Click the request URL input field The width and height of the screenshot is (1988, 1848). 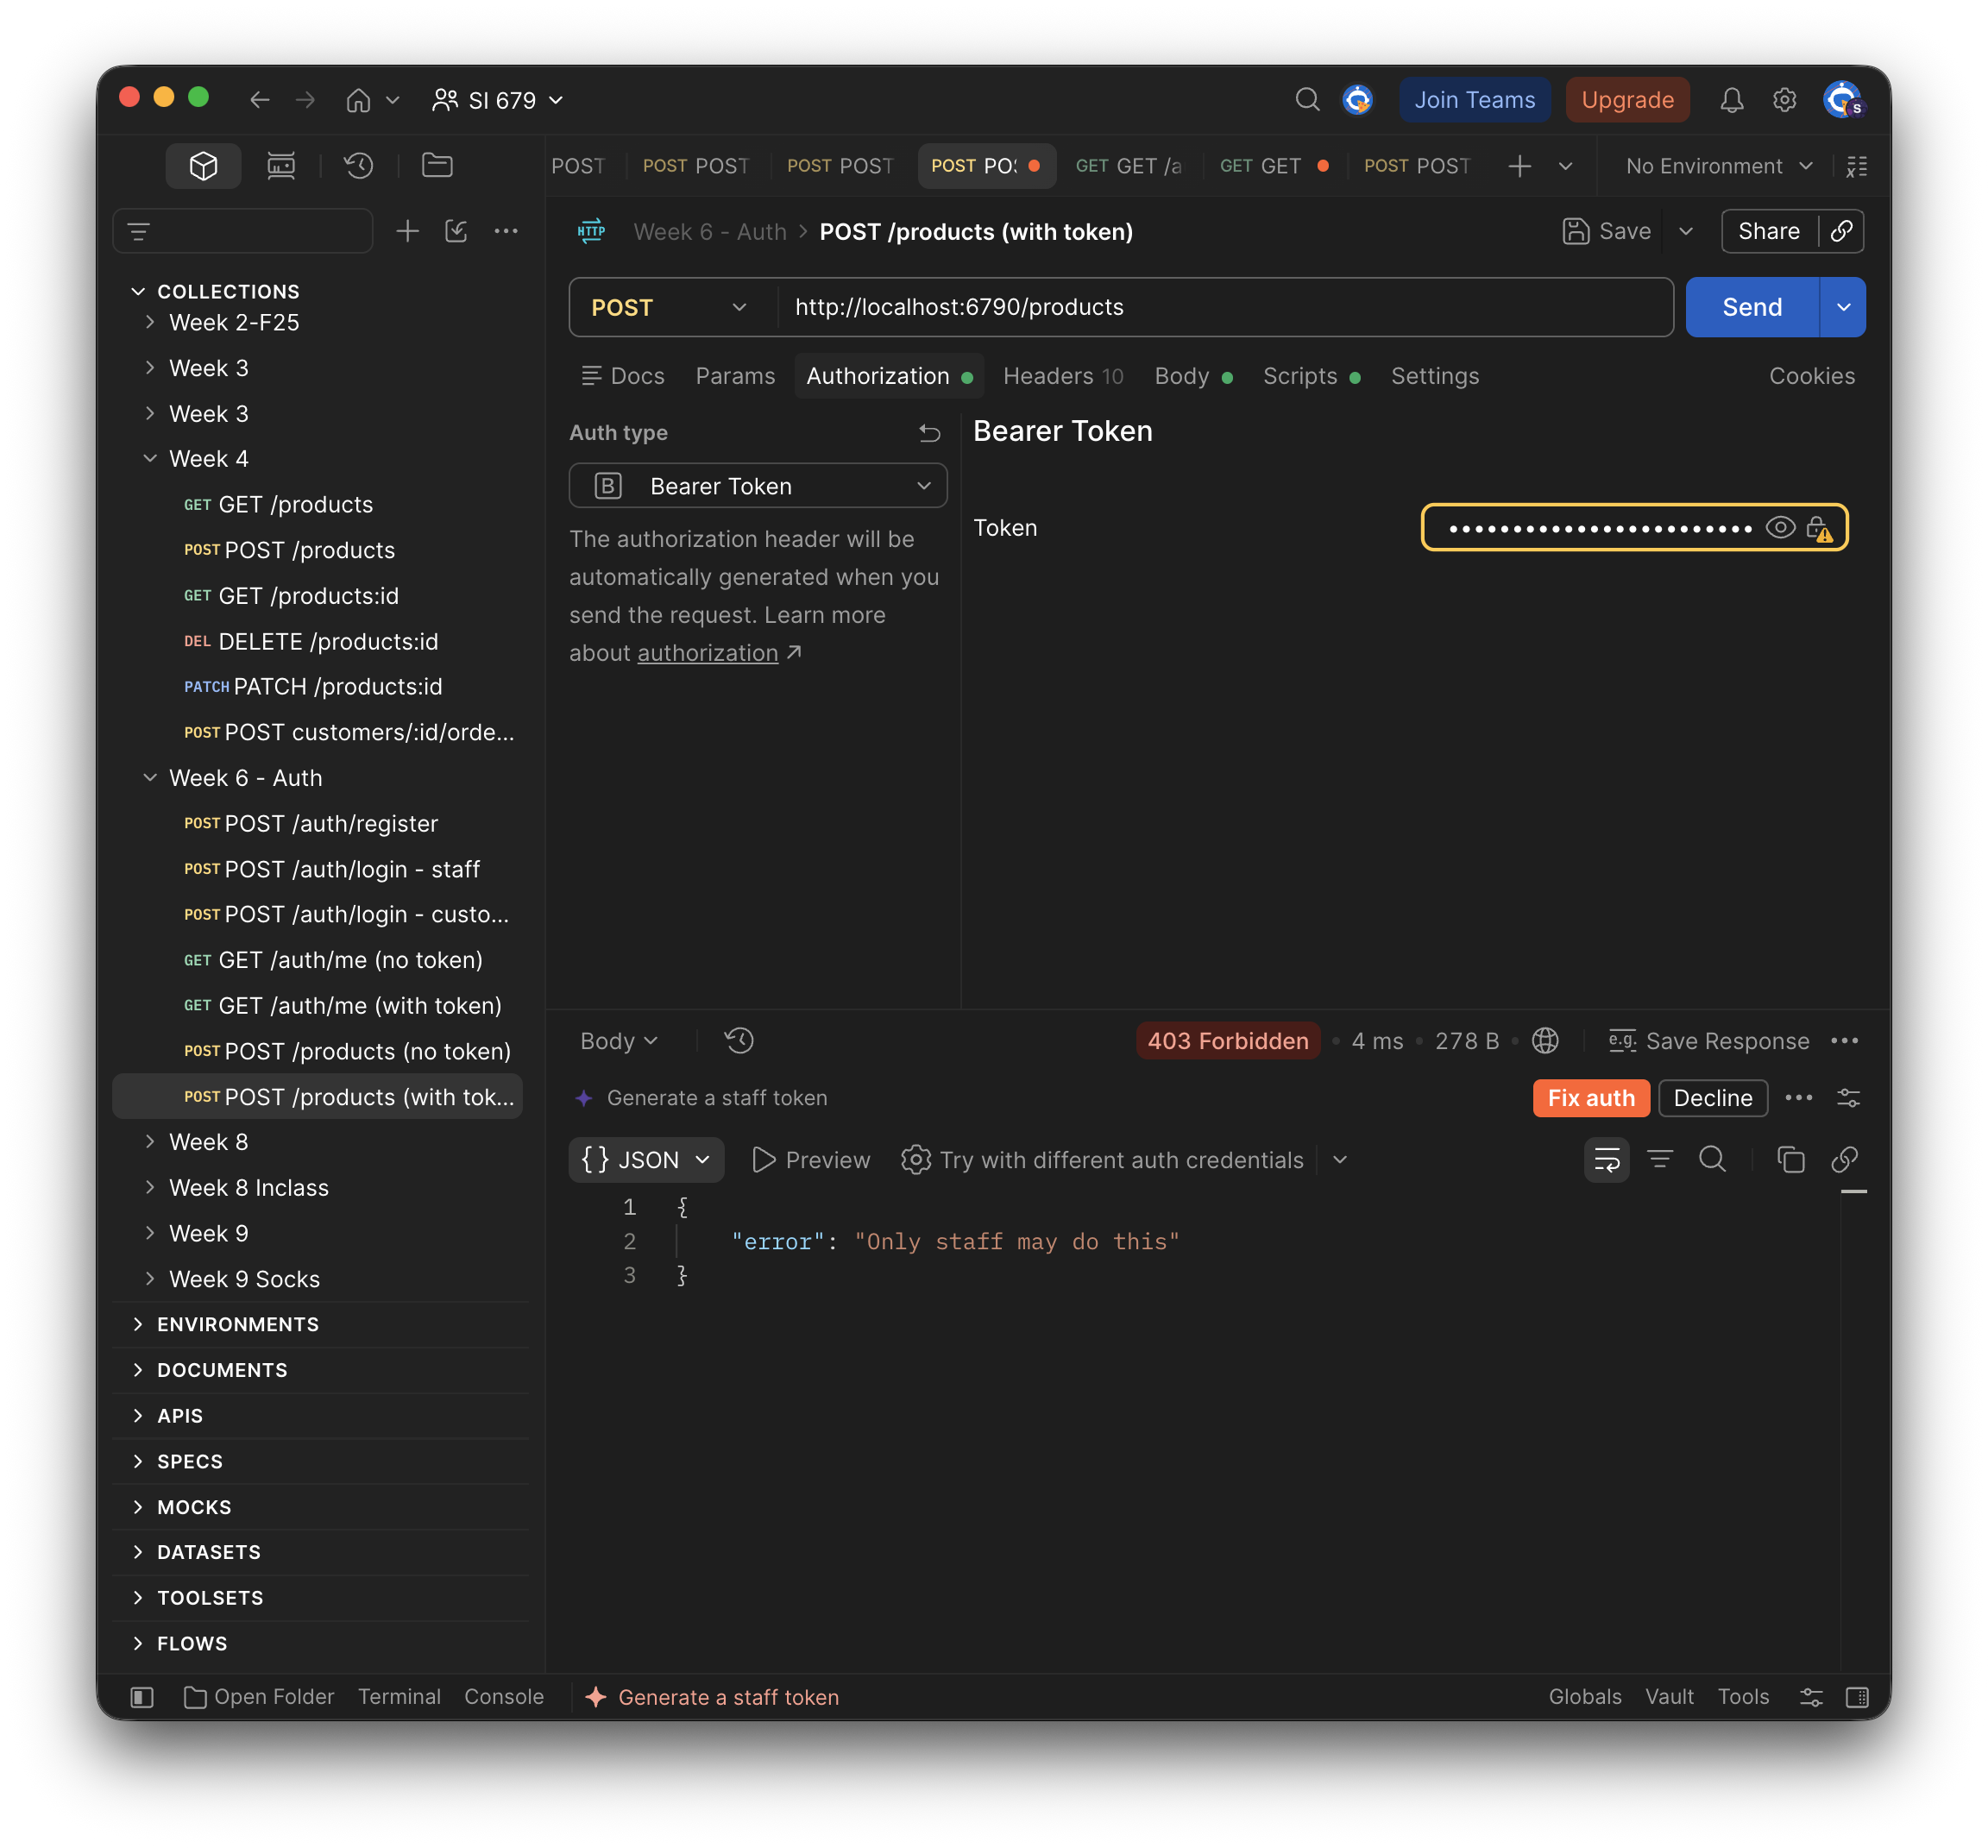click(x=1225, y=308)
